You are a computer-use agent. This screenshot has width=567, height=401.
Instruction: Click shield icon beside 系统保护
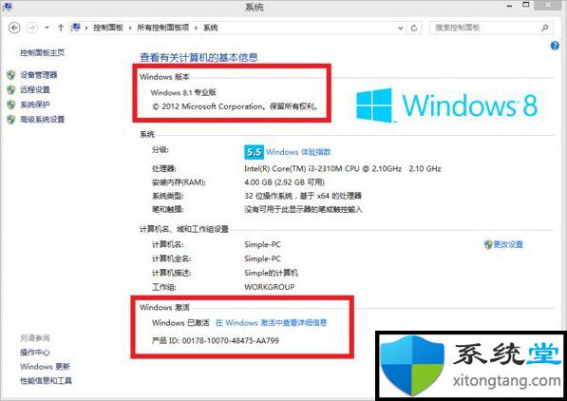[11, 105]
